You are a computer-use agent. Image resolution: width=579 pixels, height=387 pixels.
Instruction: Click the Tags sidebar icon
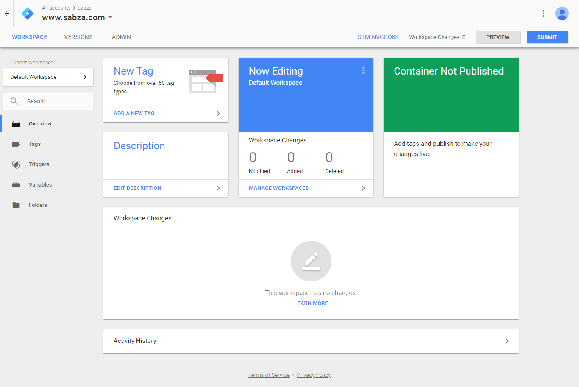click(x=16, y=144)
